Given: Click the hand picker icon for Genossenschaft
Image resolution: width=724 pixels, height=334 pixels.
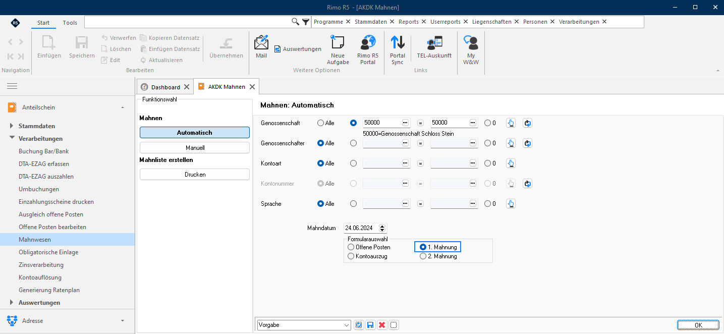Looking at the screenshot, I should click(511, 123).
